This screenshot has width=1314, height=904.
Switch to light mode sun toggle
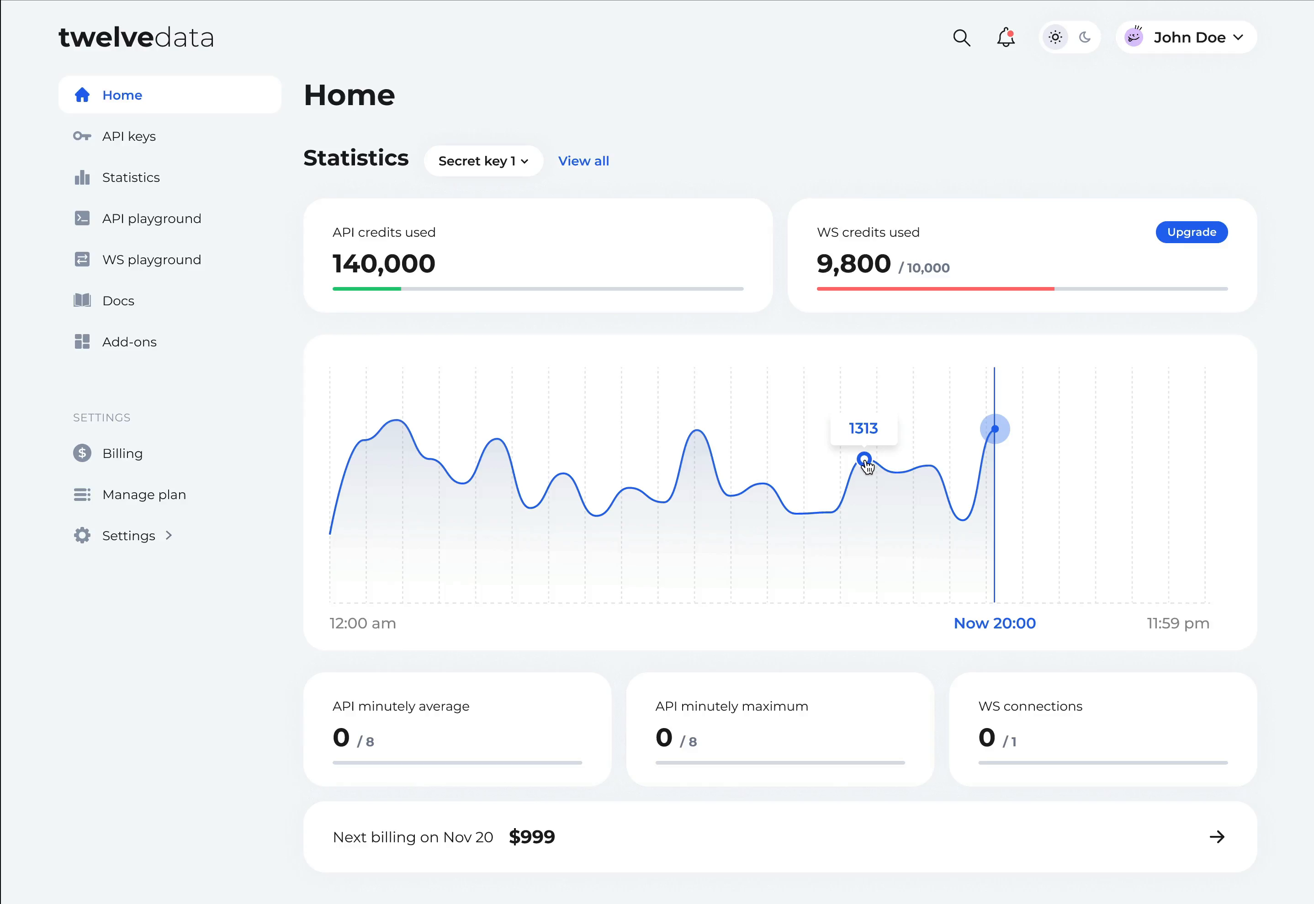(1055, 37)
